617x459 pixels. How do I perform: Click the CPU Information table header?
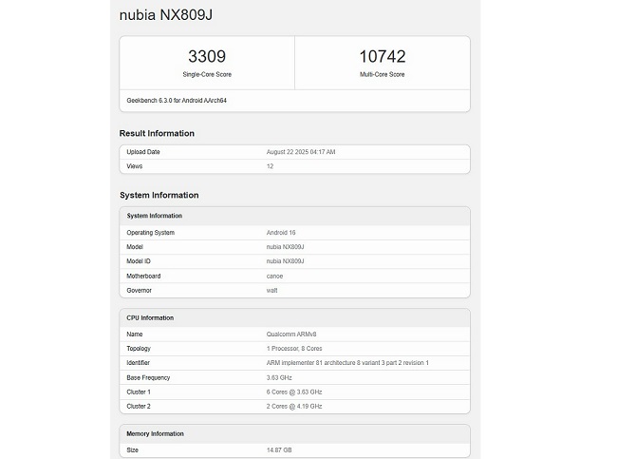point(150,317)
